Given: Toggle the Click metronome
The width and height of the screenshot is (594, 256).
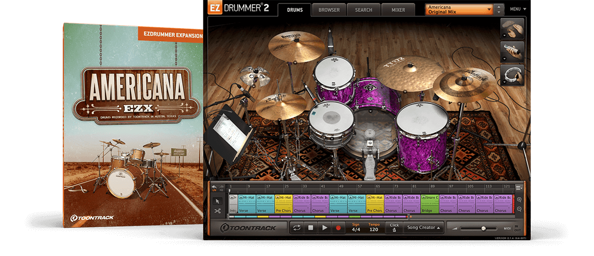Looking at the screenshot, I should 394,228.
